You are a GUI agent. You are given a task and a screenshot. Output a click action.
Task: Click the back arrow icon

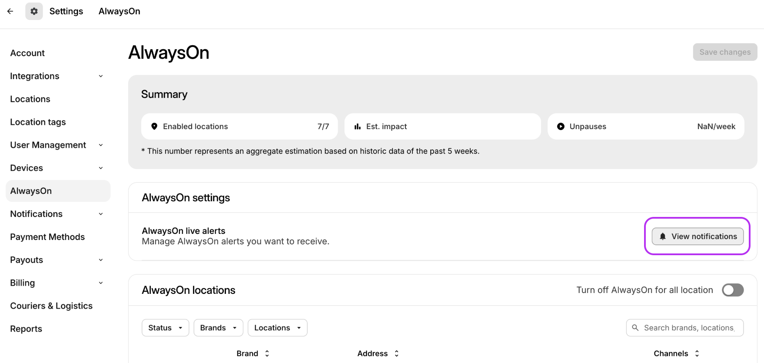[10, 11]
